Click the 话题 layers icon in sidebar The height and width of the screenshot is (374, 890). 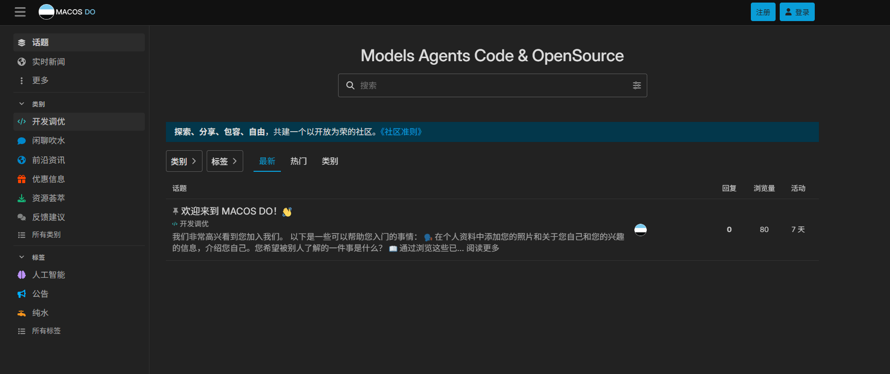pyautogui.click(x=22, y=43)
